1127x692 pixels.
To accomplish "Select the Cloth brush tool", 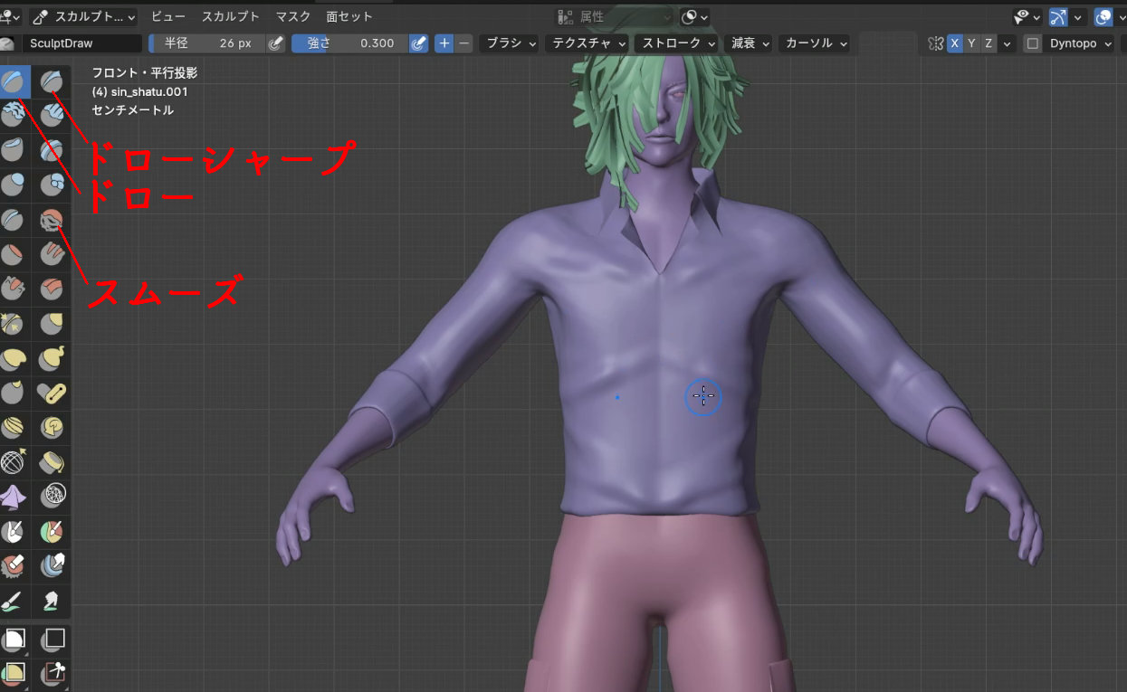I will (14, 497).
